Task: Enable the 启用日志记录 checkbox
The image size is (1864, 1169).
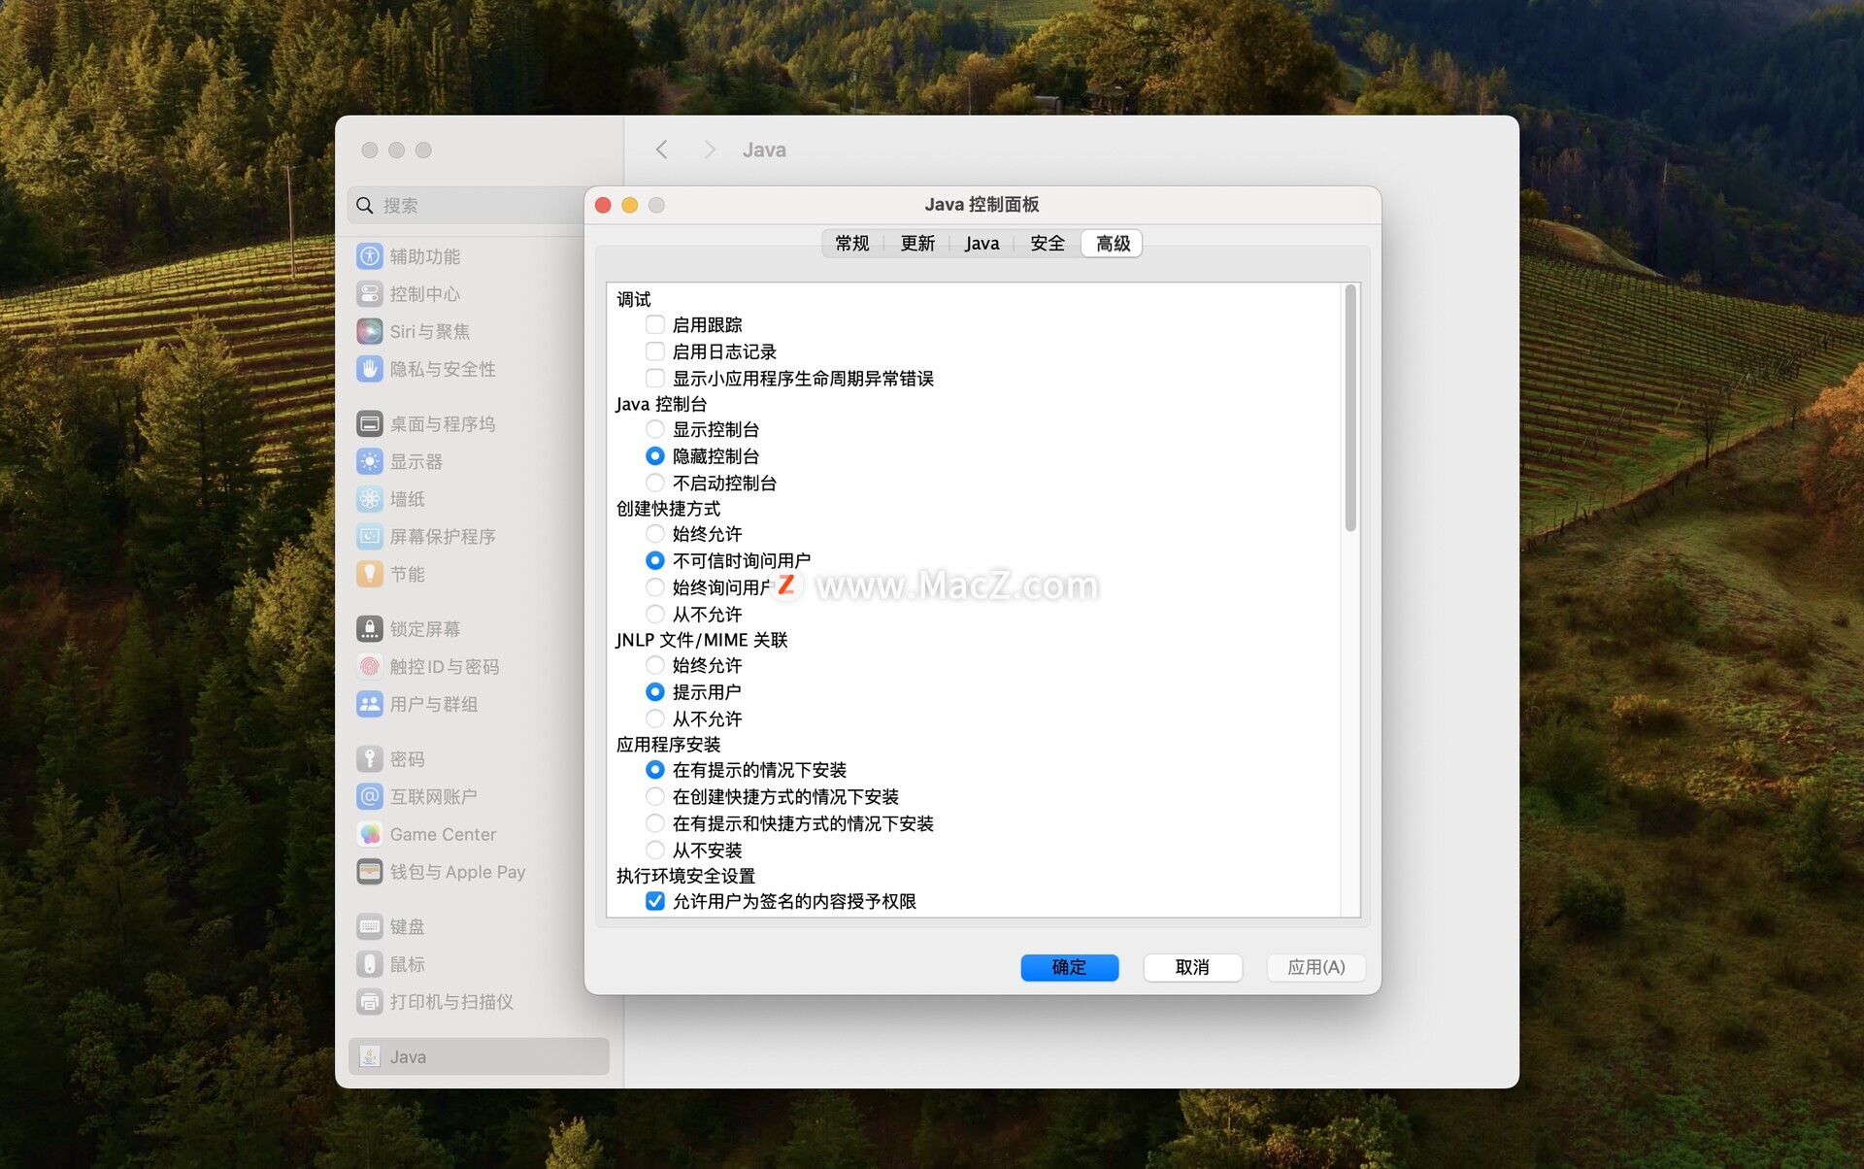Action: point(655,351)
